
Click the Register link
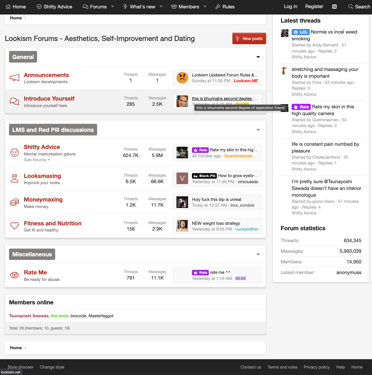(x=314, y=6)
